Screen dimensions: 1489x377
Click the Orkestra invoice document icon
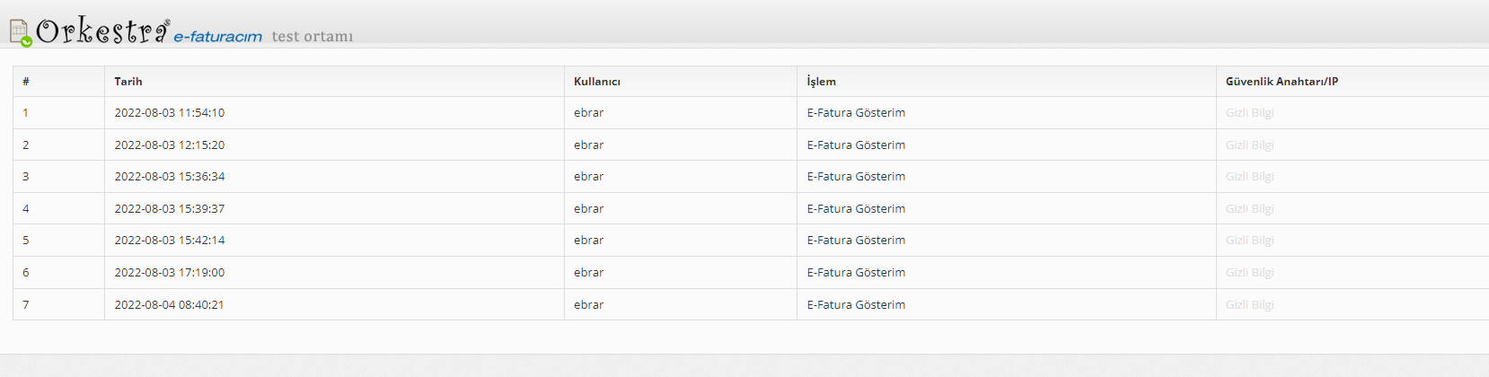(x=20, y=33)
